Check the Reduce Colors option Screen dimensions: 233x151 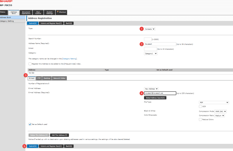click(x=200, y=120)
